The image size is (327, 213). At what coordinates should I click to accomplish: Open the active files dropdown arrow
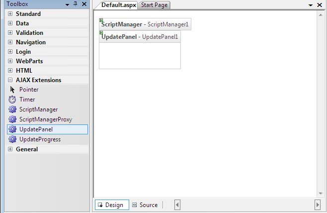[311, 5]
